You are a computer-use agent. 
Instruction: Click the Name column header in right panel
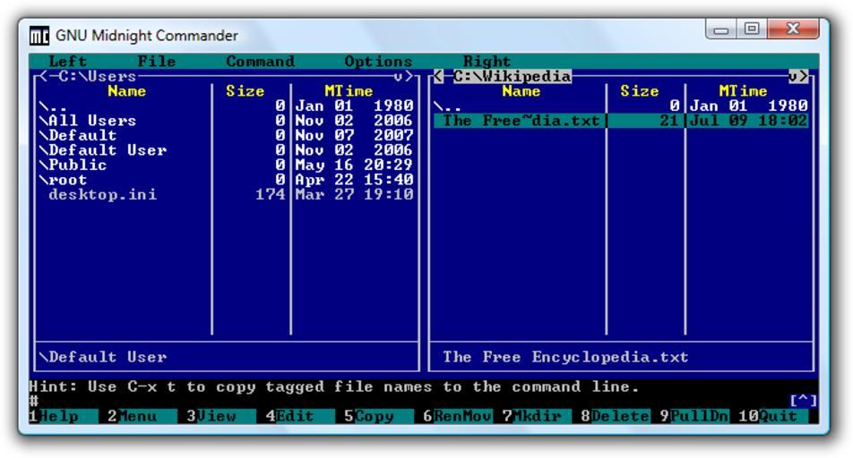tap(521, 91)
